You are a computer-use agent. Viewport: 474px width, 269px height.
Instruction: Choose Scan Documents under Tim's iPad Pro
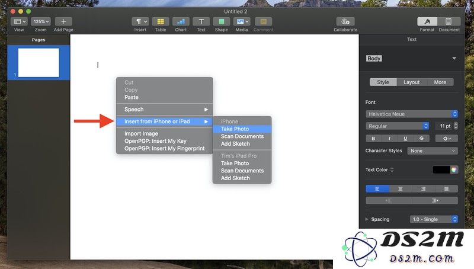tap(242, 171)
